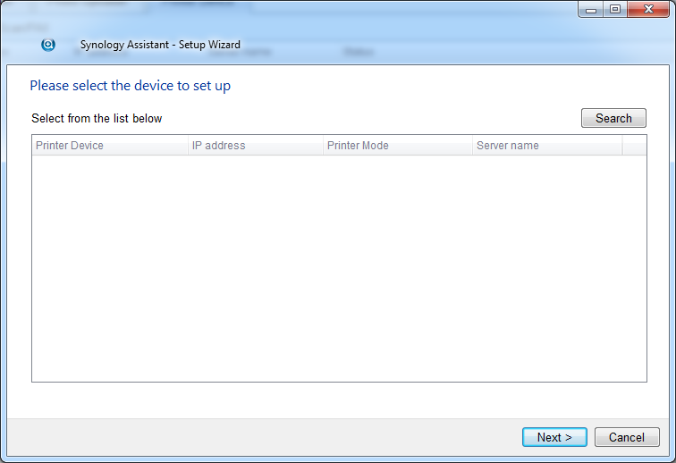Sort by Printer Mode column header
The width and height of the screenshot is (676, 463).
pos(398,146)
